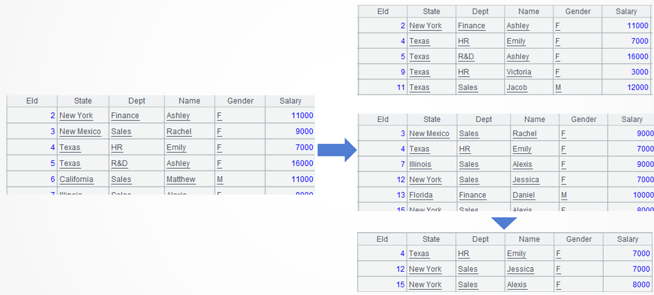Click the blue right-pointing arrow
Viewport: 654px width, 295px height.
337,150
